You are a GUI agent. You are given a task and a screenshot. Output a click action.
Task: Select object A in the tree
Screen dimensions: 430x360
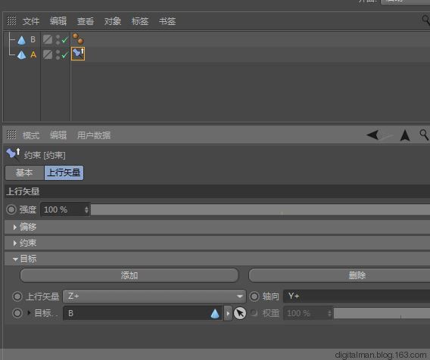click(33, 54)
